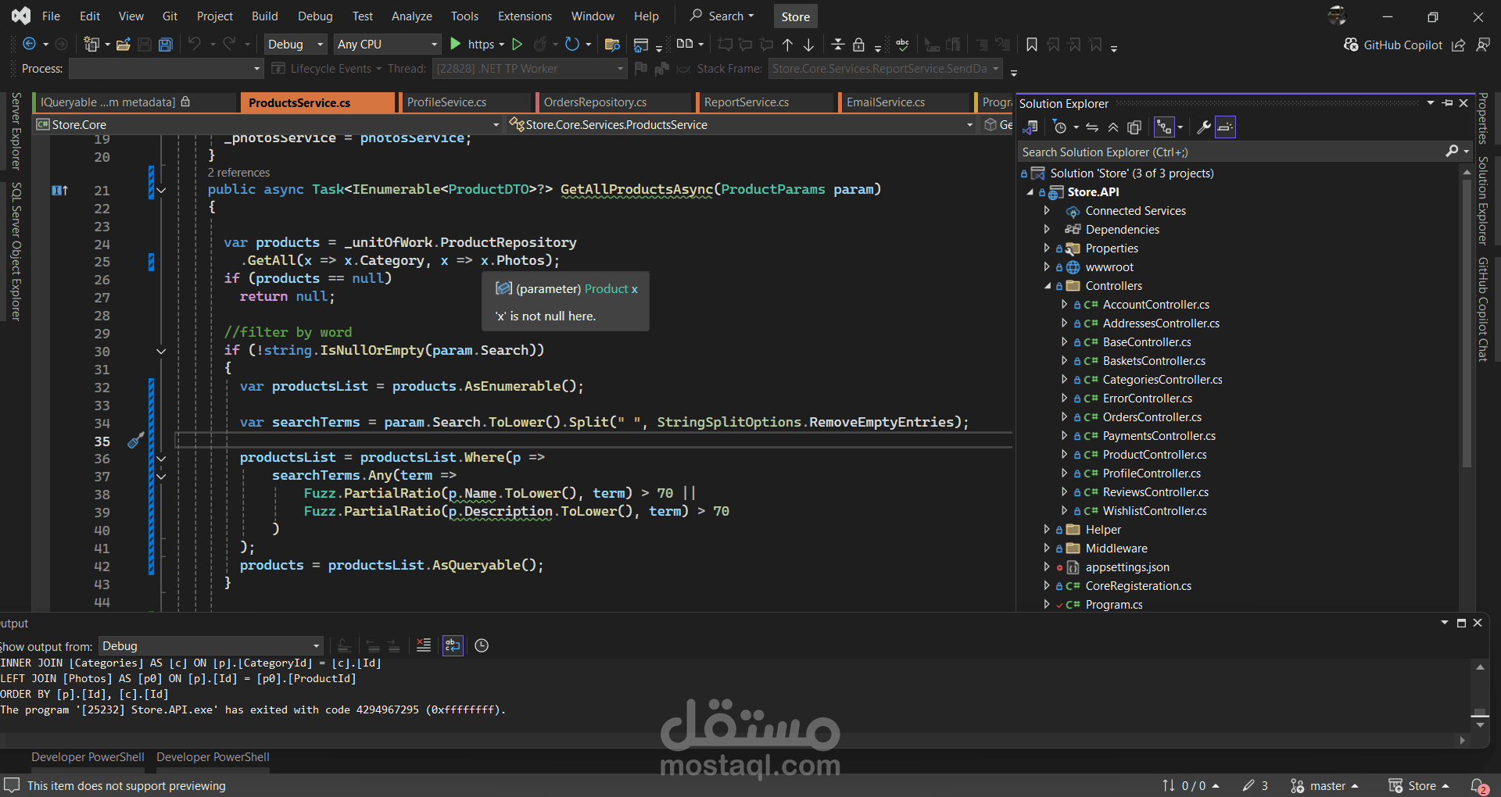Click the 2 references CodeLens link
This screenshot has height=797, width=1501.
[238, 173]
